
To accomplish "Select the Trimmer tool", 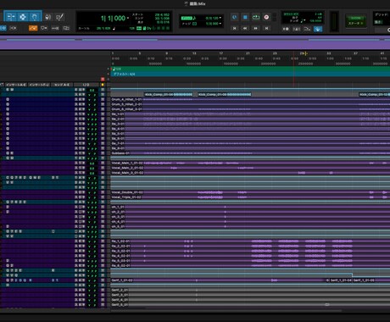I will tap(10, 17).
